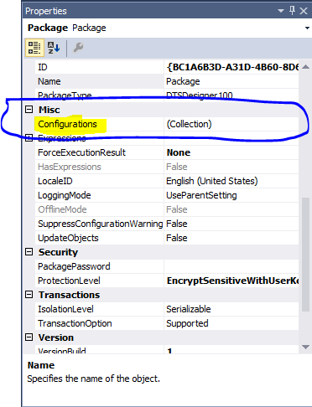312x407 pixels.
Task: Collapse the Version category
Action: (29, 337)
